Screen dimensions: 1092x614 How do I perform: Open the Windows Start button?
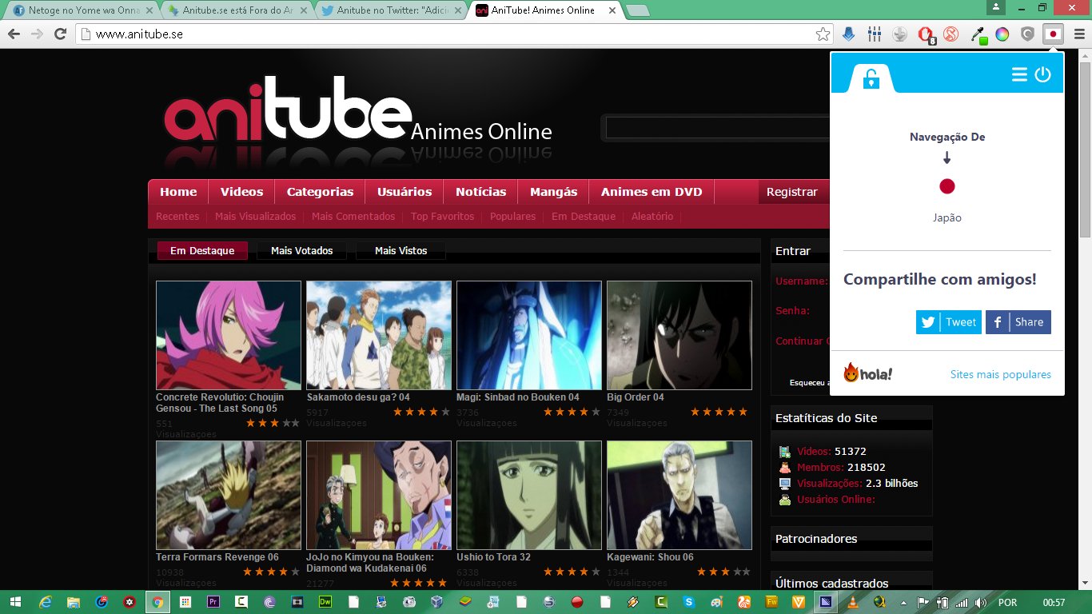pos(14,602)
